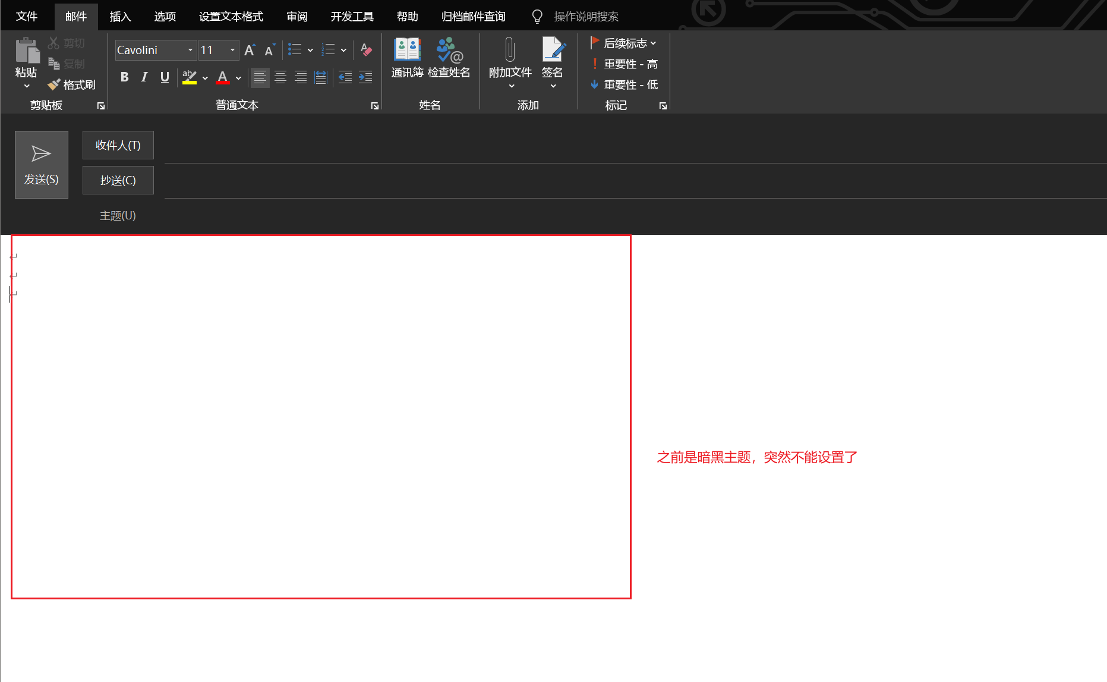The image size is (1107, 682).
Task: Switch to the 帮助 tab
Action: 408,16
